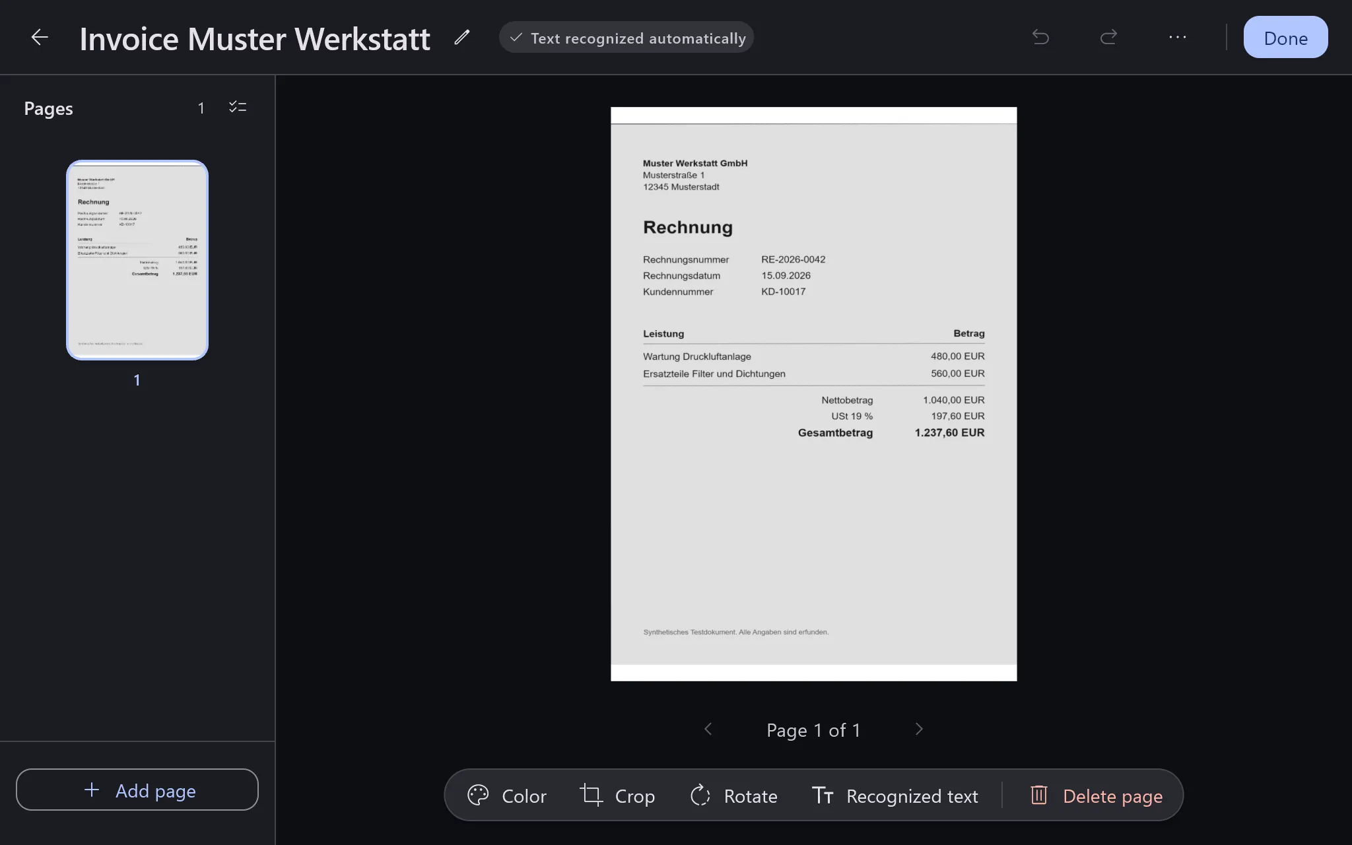Click the amount '560,00 EUR'
The image size is (1352, 845).
(957, 373)
